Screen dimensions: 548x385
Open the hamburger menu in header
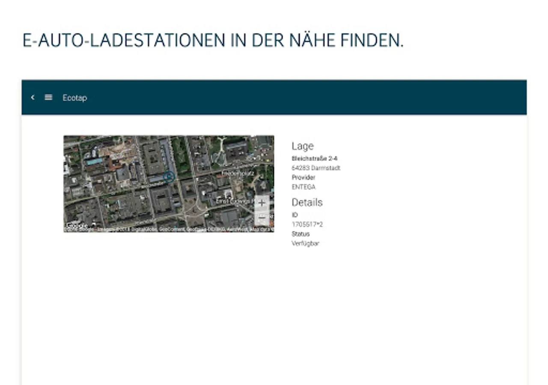coord(48,98)
